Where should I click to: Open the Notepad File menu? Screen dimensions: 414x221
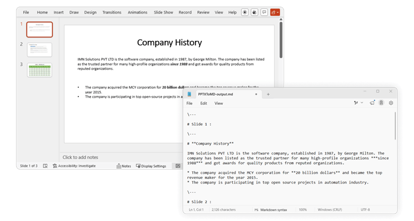190,103
